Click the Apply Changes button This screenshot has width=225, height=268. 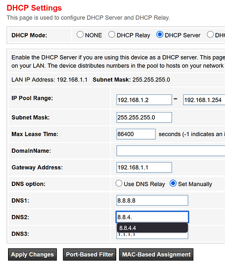tap(32, 255)
